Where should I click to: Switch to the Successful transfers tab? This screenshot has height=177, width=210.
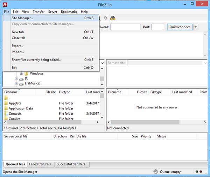pos(72,164)
